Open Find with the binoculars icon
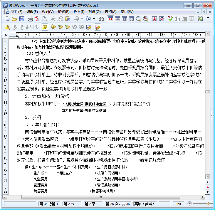215x210 pixels. [x=101, y=19]
